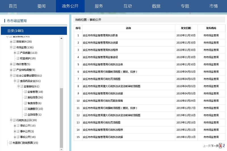
Task: Collapse the 食品药品安全(61) tree node
Action: [15, 81]
